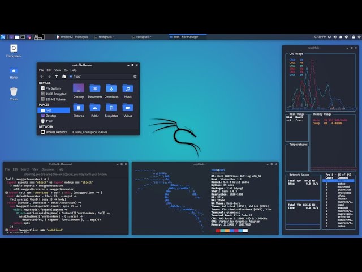
Task: Select the gotop row in the process list
Action: (338, 184)
